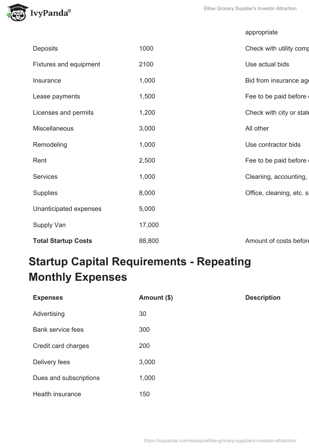Screen dimensions: 309x448
Task: Click the Fixtures and equipment row label
Action: tap(66, 64)
